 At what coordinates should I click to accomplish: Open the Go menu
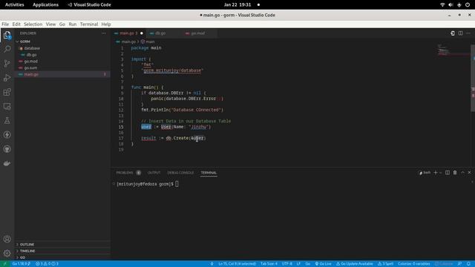(62, 24)
